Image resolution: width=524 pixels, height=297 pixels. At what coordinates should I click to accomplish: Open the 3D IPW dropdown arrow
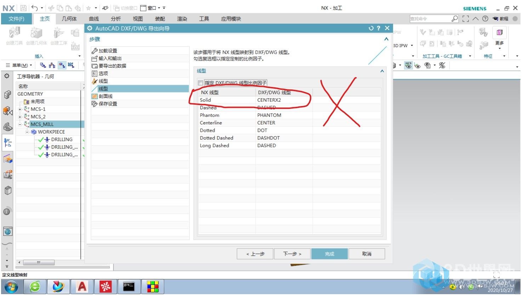pos(412,46)
